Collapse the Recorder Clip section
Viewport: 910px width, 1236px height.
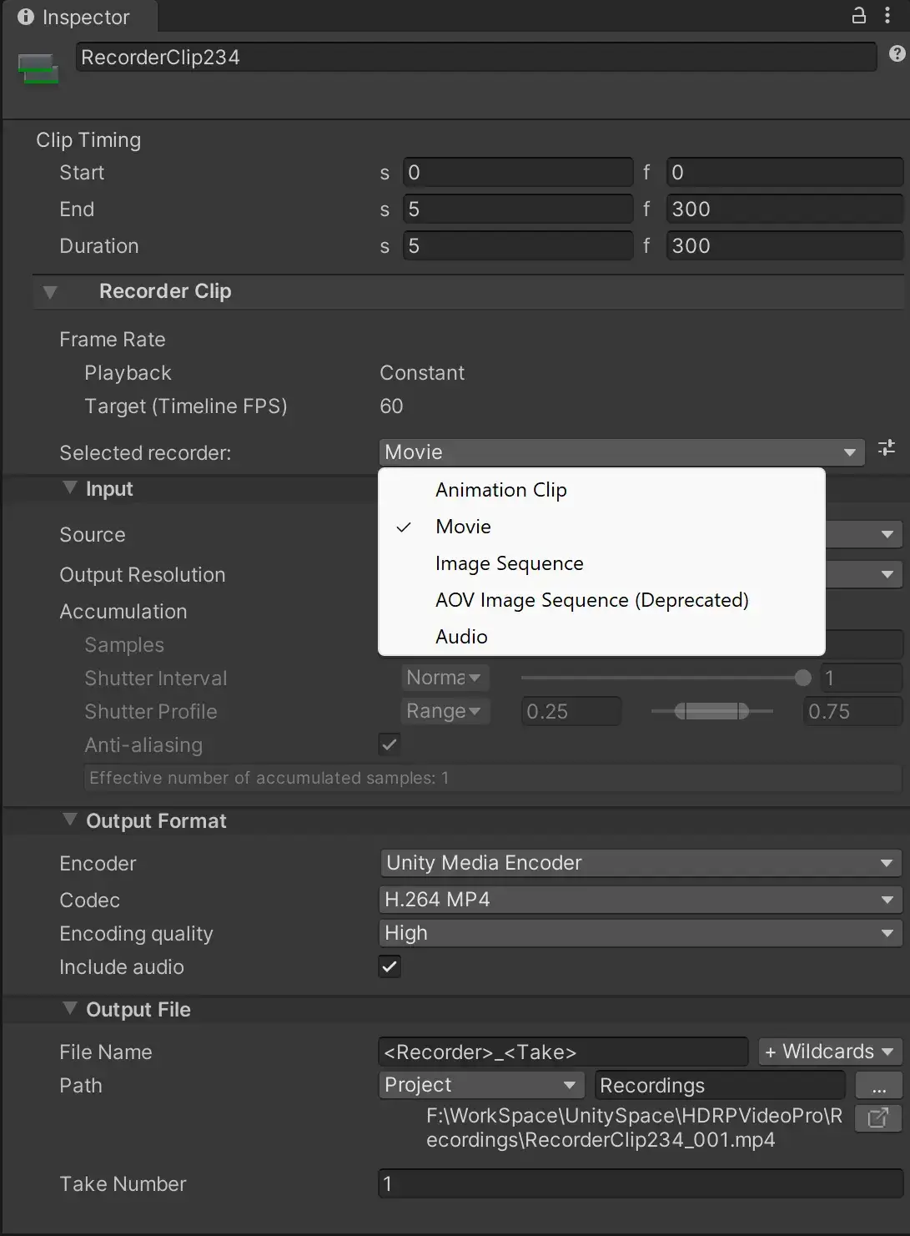(50, 292)
